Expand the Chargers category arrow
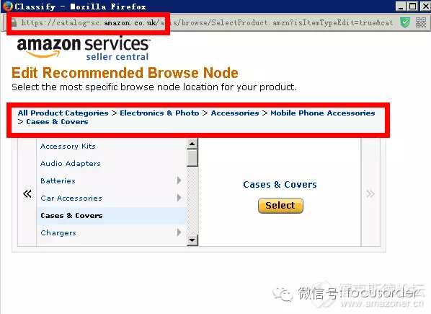The image size is (431, 314). 179,232
